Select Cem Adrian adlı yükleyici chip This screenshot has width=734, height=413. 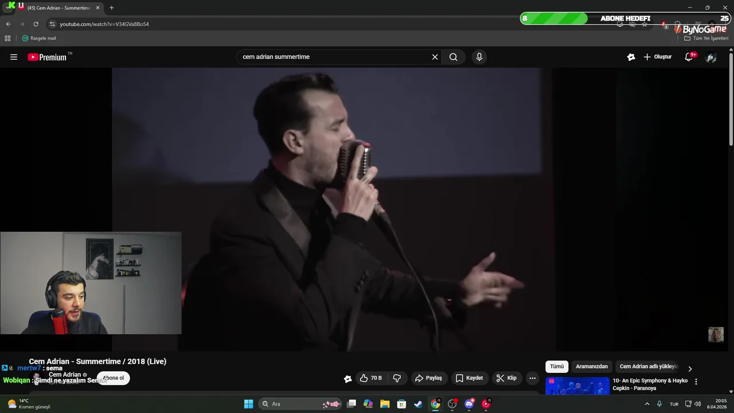pos(649,367)
